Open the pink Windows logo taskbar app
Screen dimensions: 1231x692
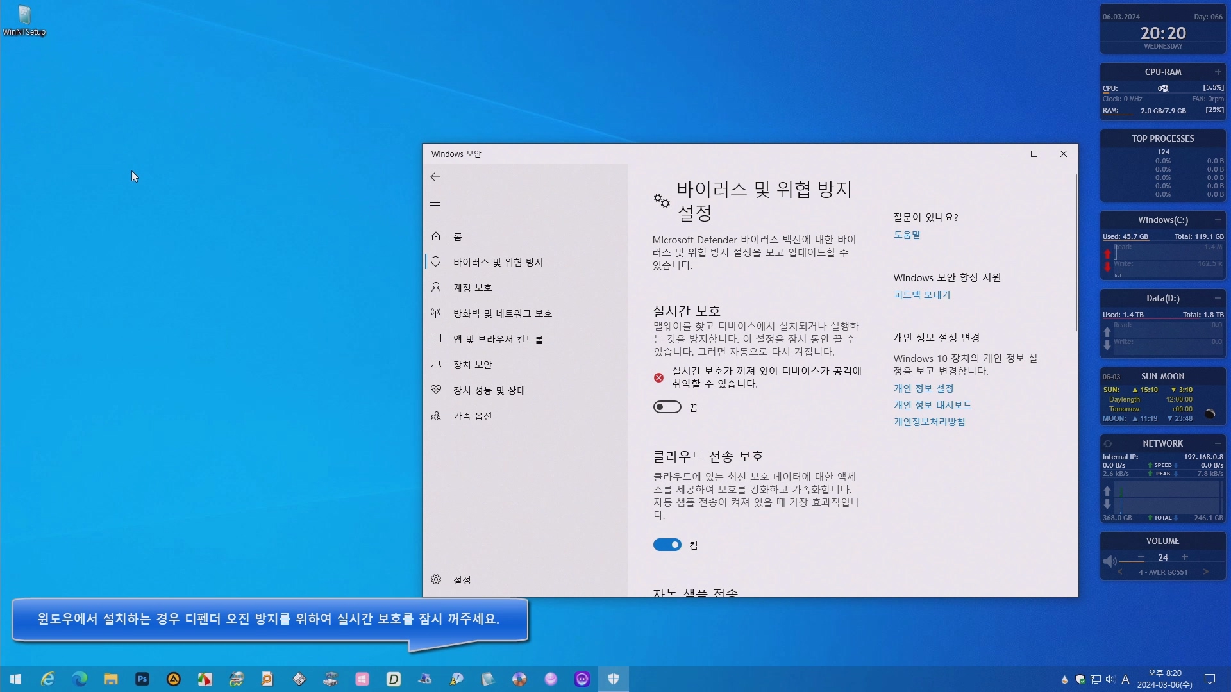362,679
